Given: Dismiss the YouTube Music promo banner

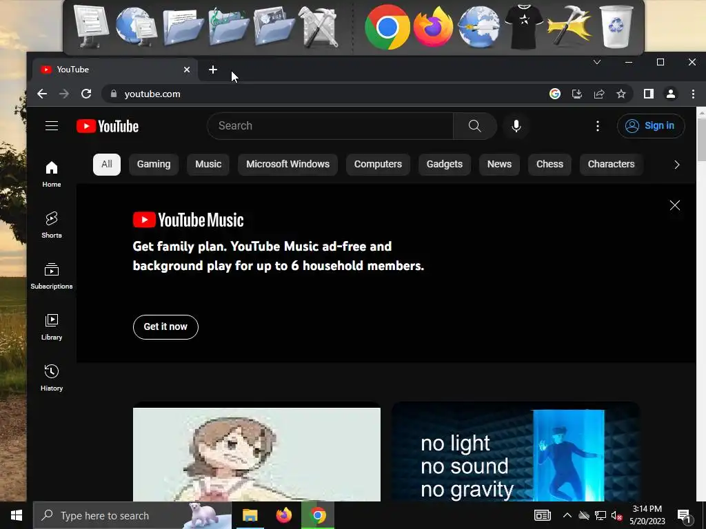Looking at the screenshot, I should [x=674, y=205].
